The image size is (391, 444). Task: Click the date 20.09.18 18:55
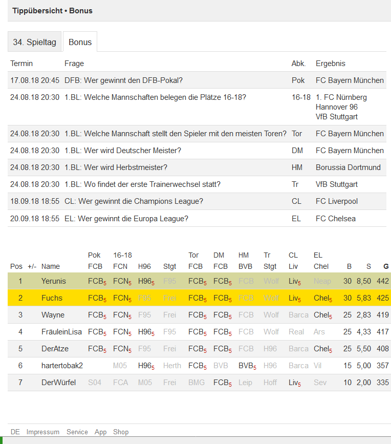(x=35, y=219)
